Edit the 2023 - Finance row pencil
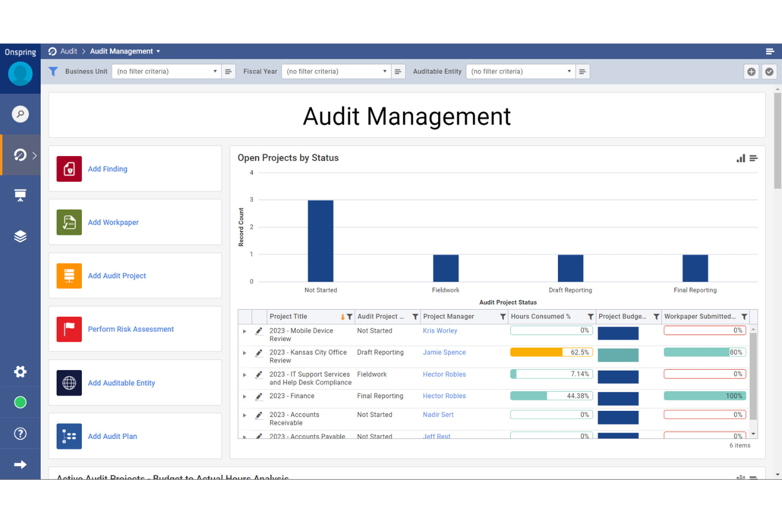This screenshot has width=782, height=522. [x=259, y=396]
